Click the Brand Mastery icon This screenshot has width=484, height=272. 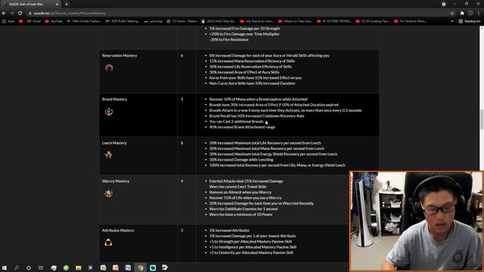coord(109,111)
